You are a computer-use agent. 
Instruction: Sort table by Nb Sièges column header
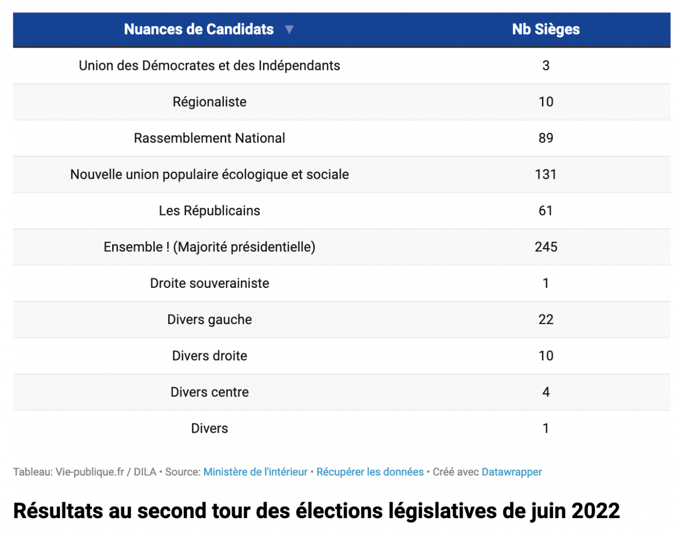(545, 30)
